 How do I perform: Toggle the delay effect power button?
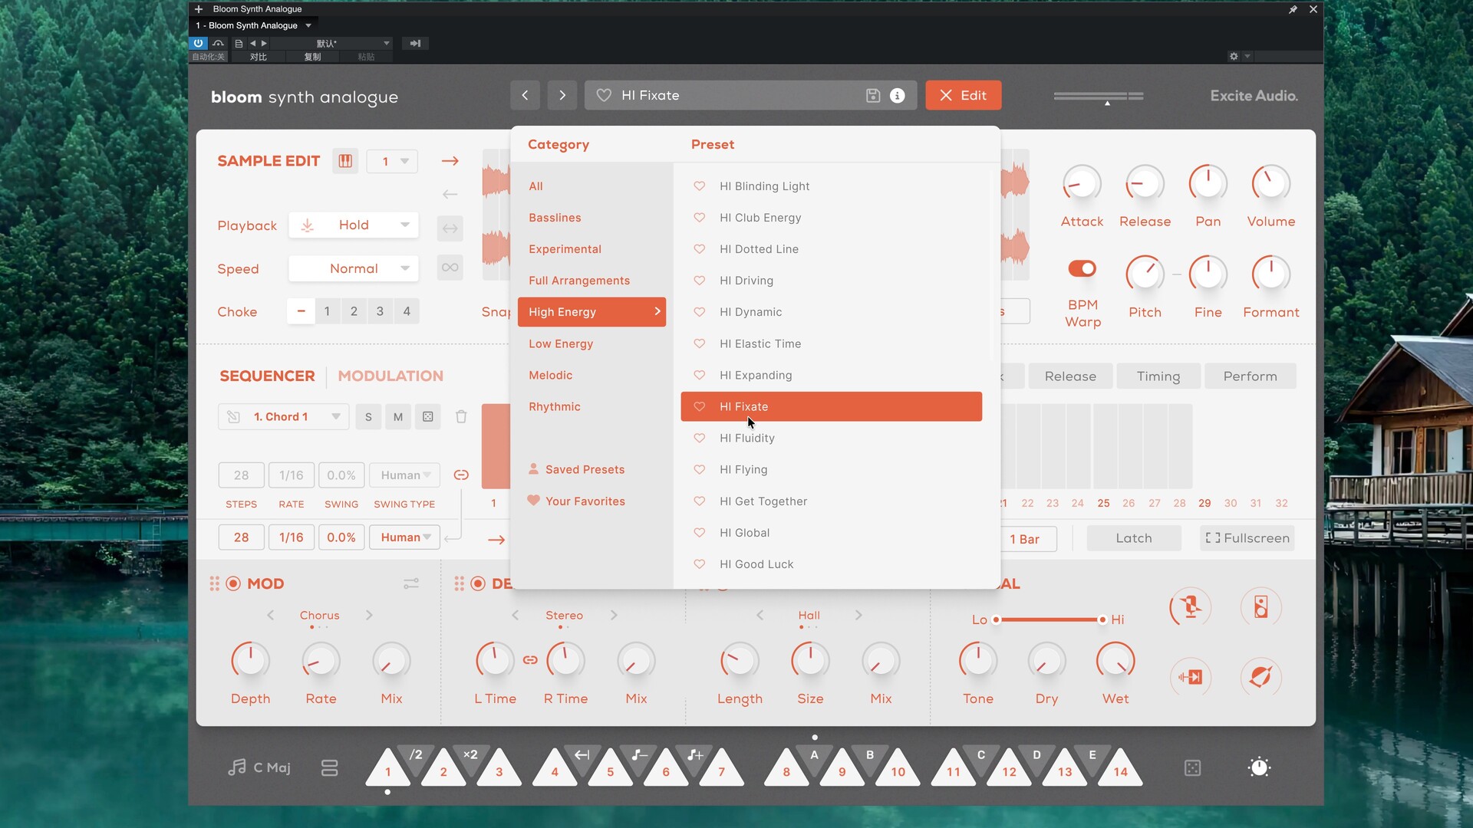coord(478,583)
